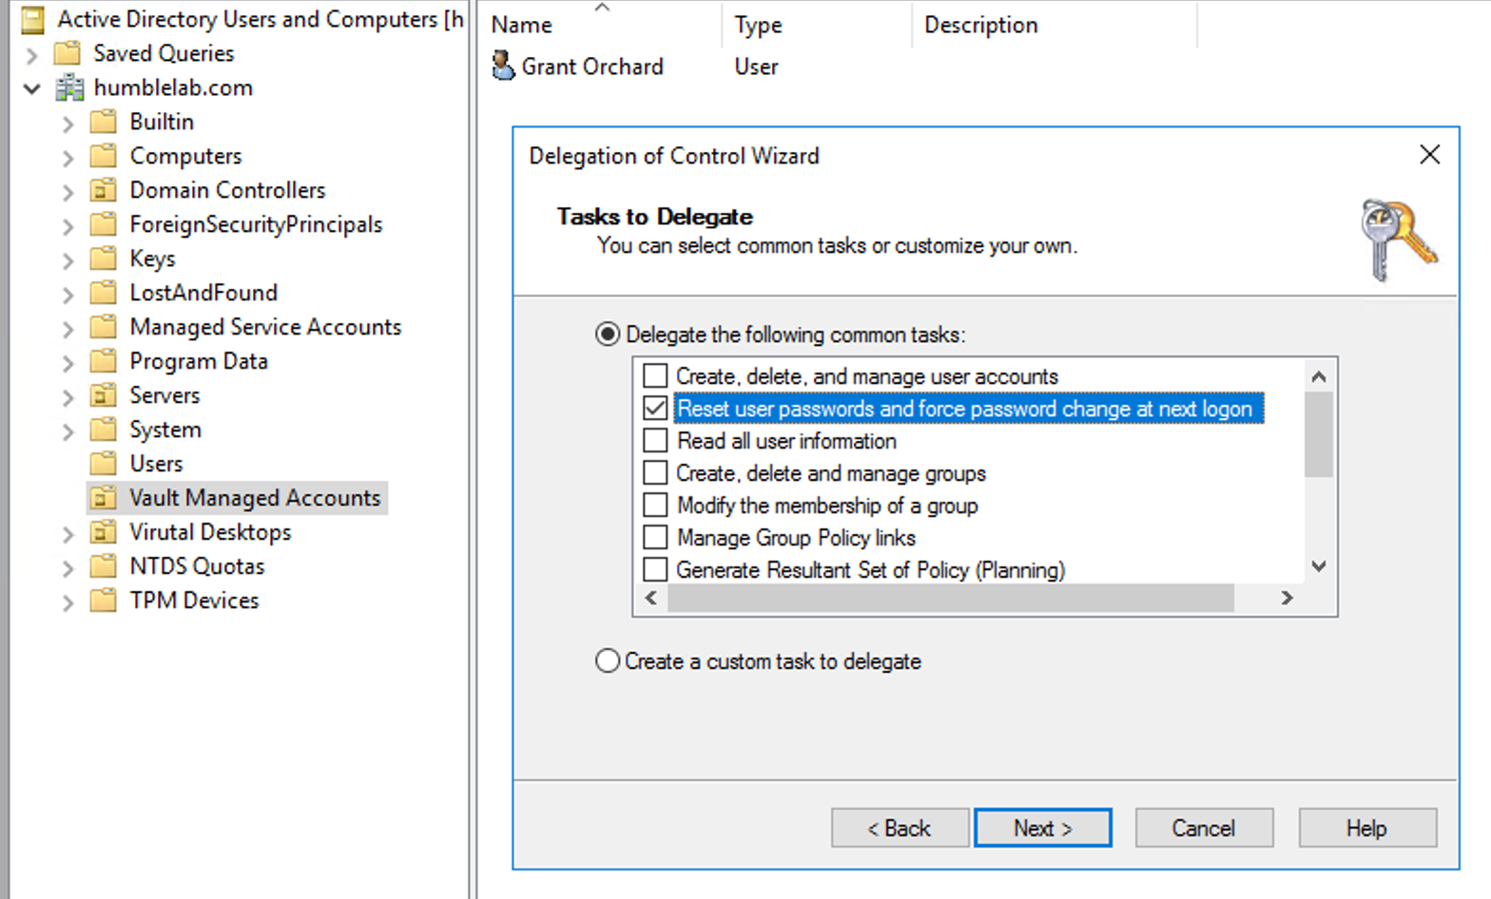
Task: Expand the Keys container
Action: point(68,260)
